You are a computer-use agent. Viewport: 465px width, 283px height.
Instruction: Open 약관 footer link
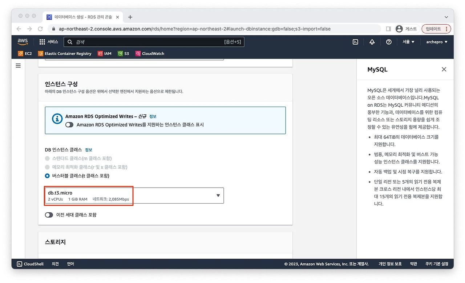(414, 264)
